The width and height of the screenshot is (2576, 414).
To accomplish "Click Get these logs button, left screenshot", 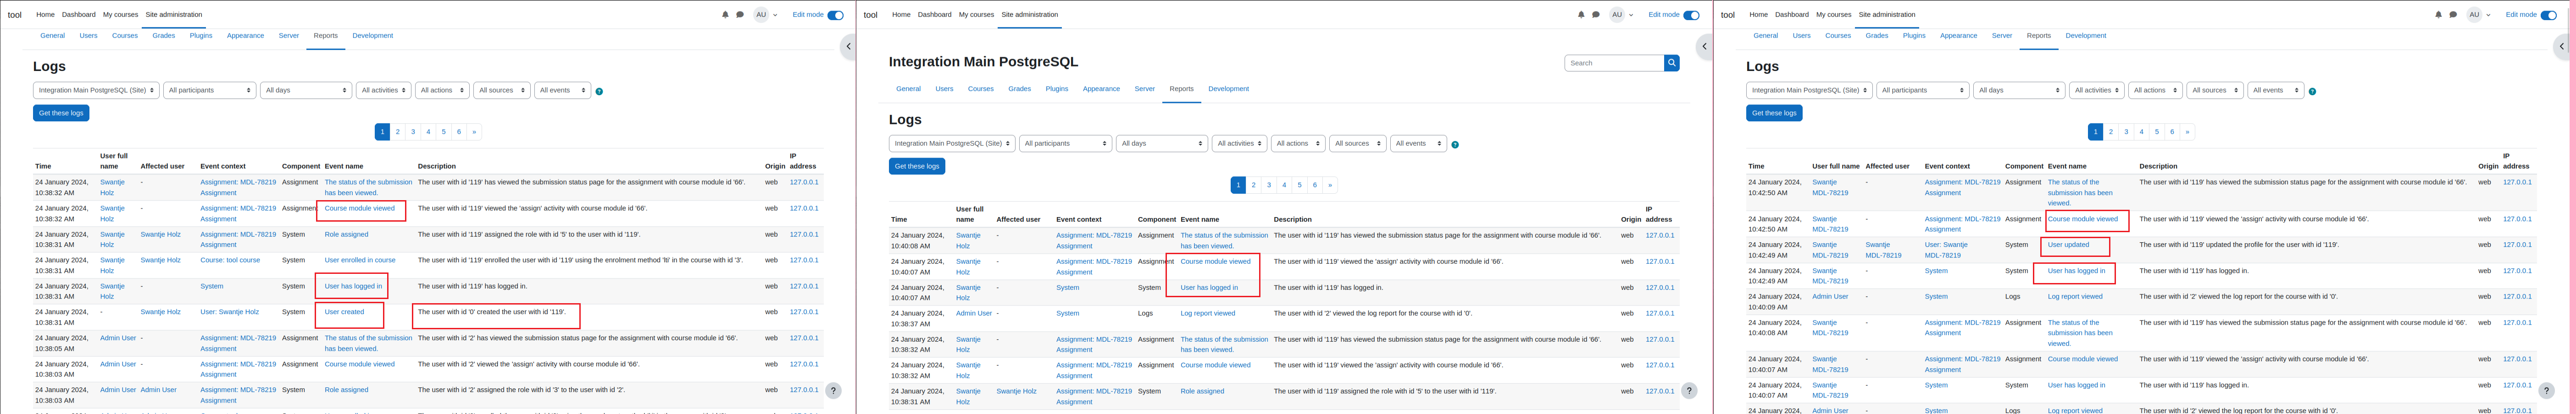I will pyautogui.click(x=61, y=113).
